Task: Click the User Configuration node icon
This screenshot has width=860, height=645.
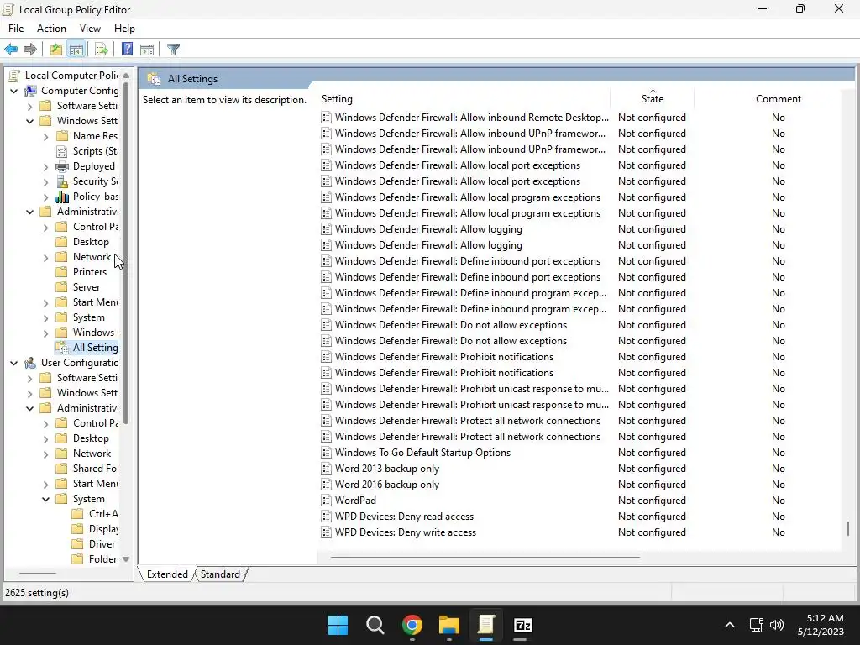Action: pos(31,363)
